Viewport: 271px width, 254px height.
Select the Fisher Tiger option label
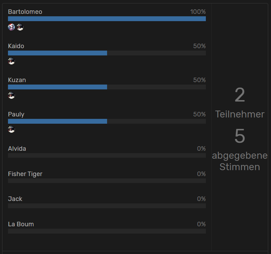coord(25,174)
